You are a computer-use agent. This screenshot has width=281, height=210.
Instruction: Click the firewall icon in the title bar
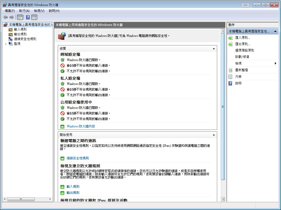pos(5,5)
